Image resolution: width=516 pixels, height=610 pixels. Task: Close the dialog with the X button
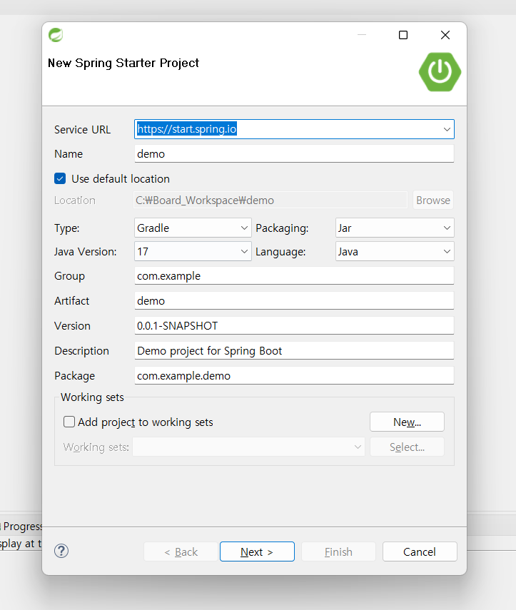445,35
